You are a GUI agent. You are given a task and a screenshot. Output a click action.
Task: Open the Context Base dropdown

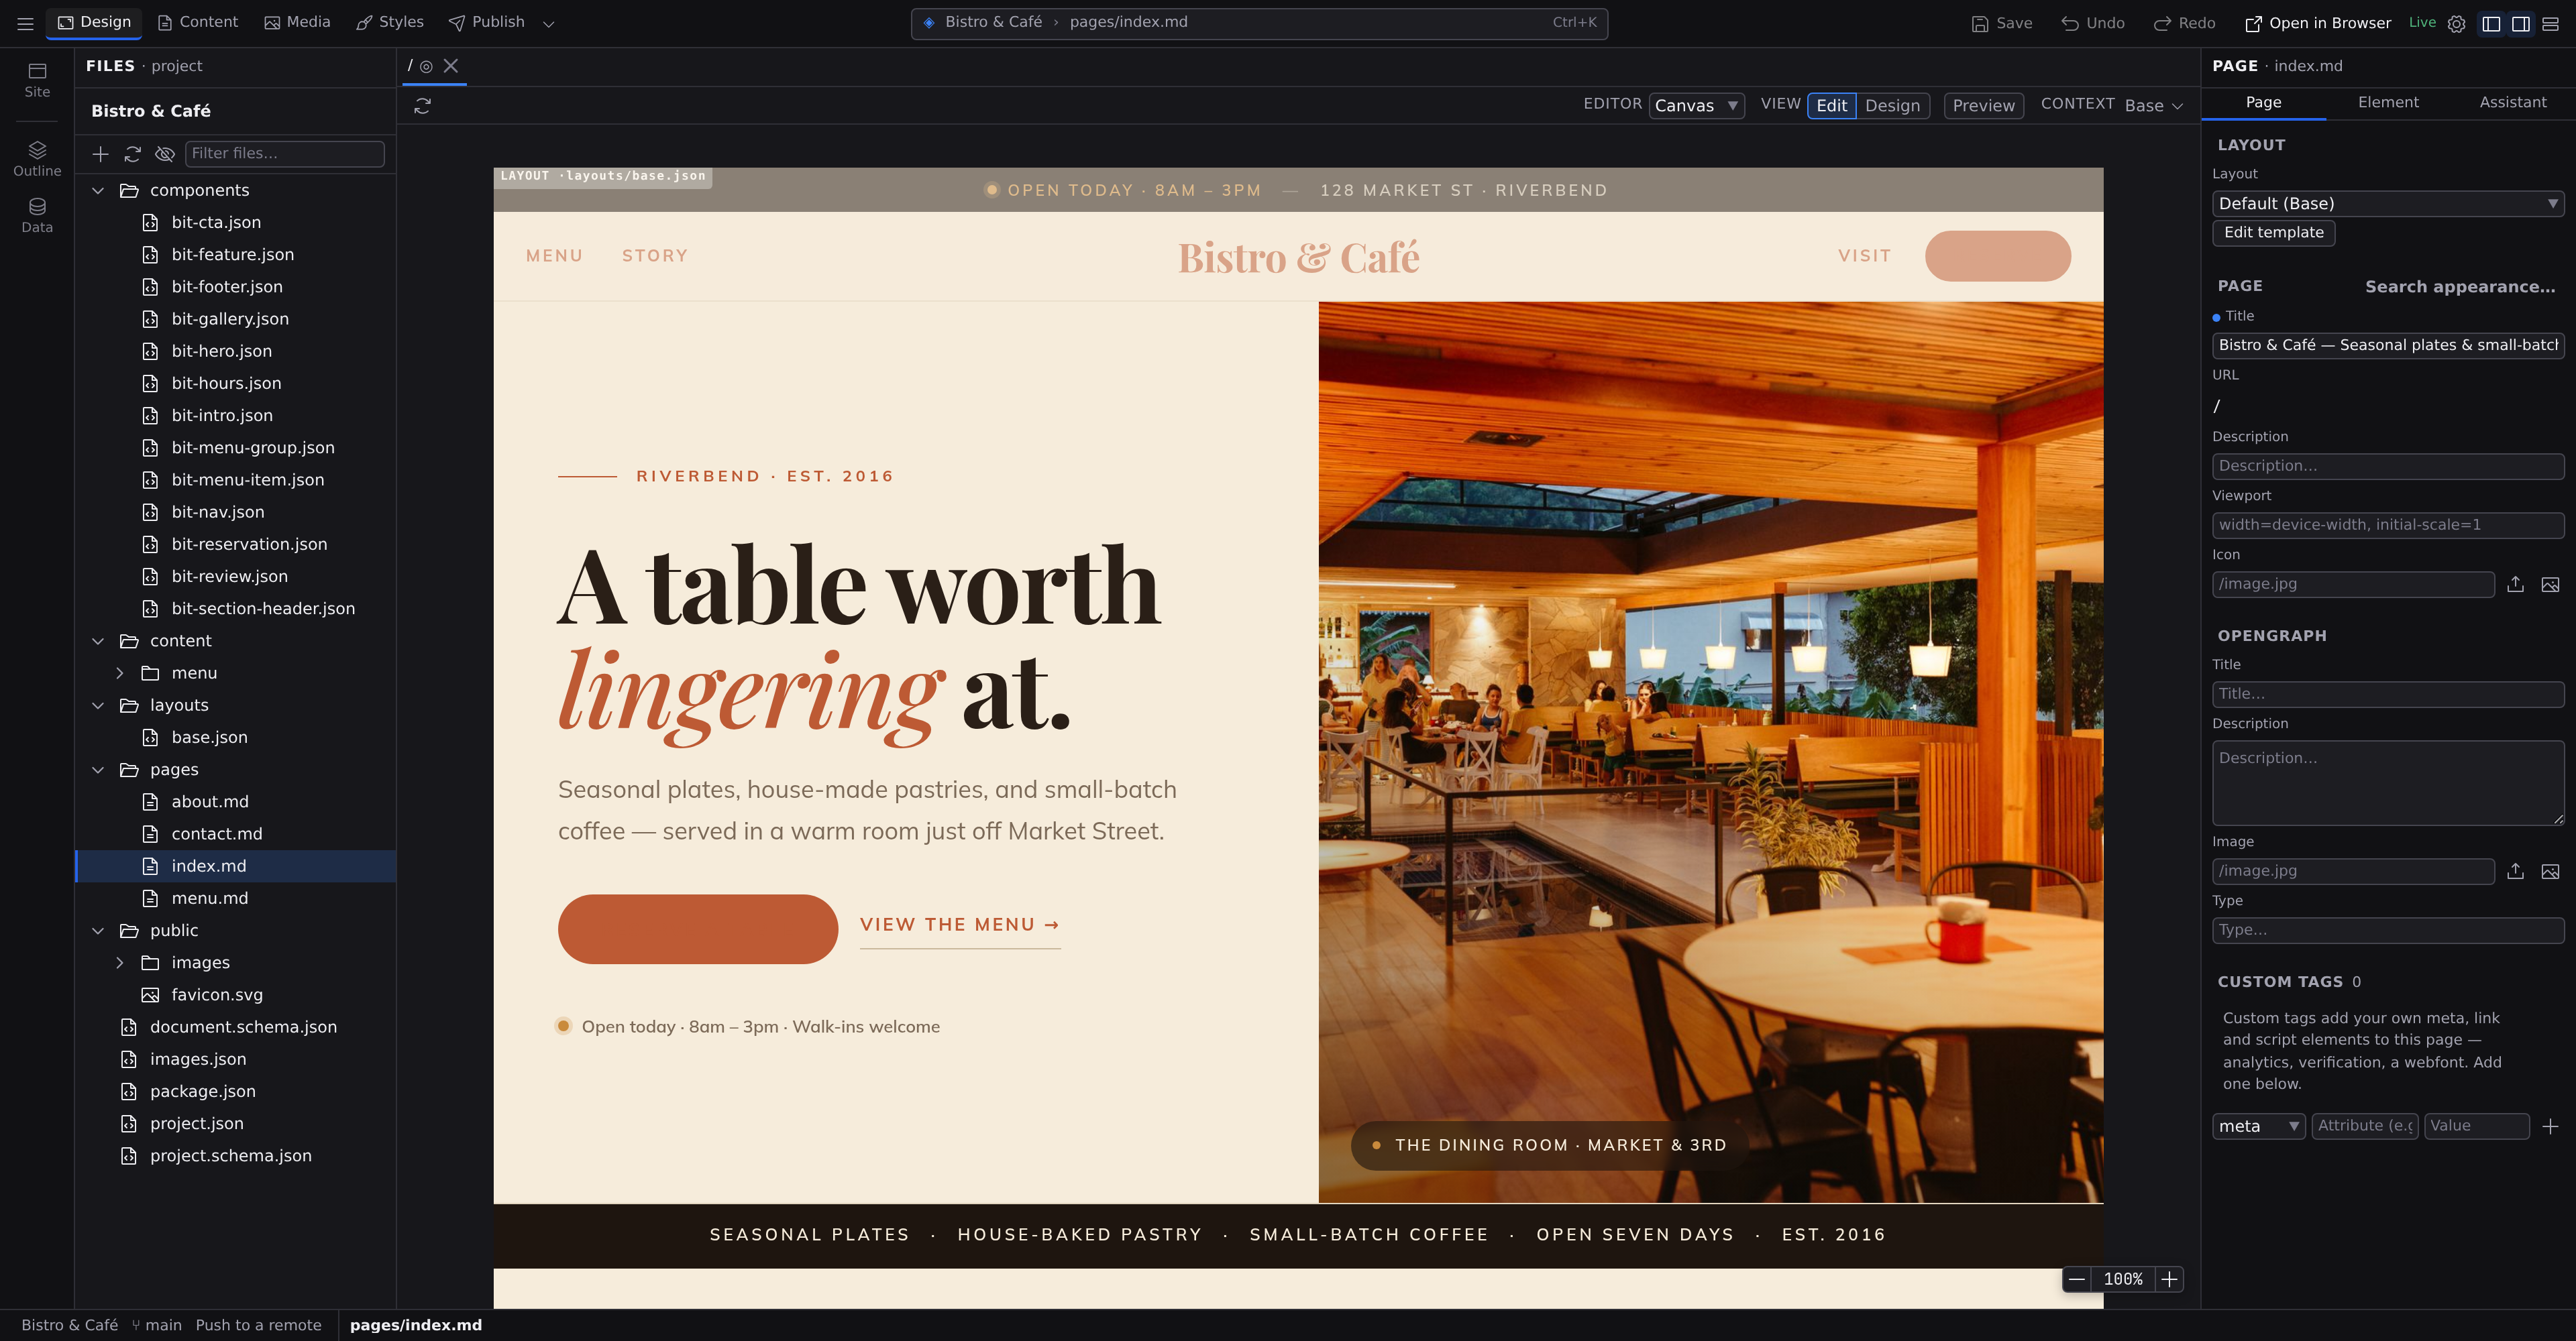click(x=2153, y=106)
